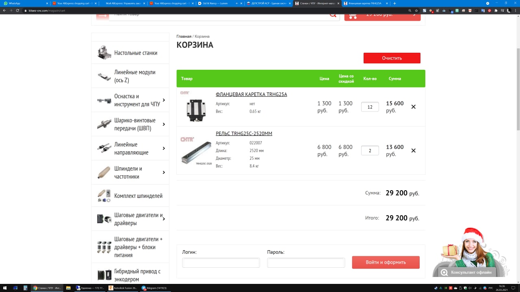Click the Логин input field
The height and width of the screenshot is (292, 520).
(x=221, y=263)
